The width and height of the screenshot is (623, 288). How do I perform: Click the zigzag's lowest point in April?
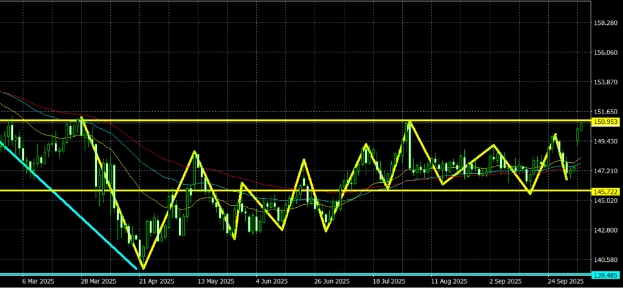[x=143, y=267]
